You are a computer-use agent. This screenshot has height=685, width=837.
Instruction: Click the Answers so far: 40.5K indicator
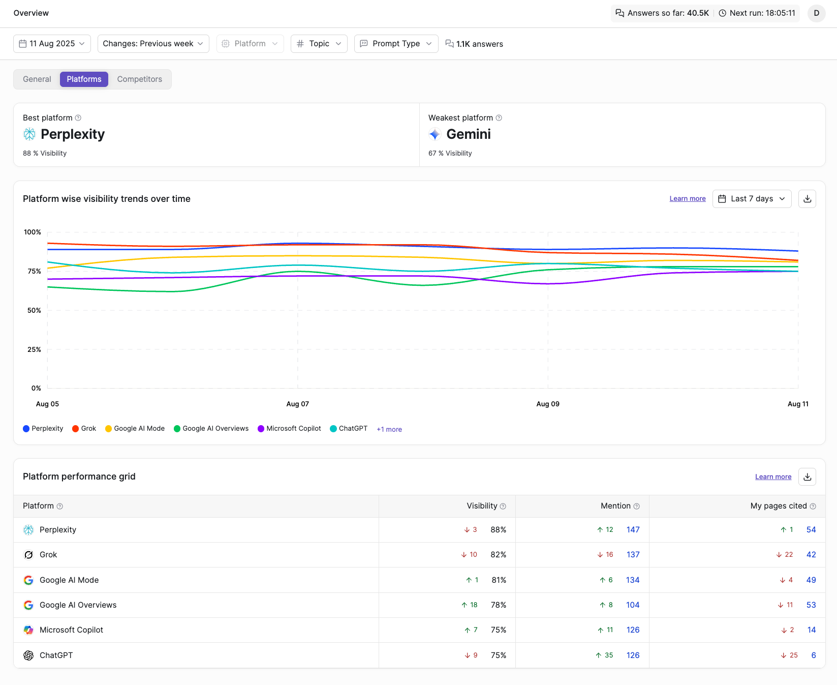pos(662,13)
